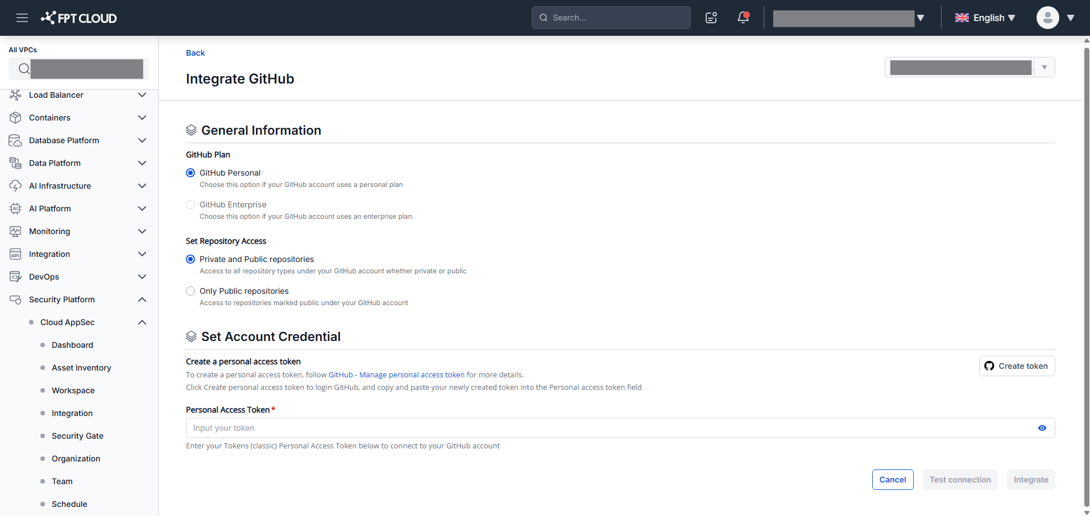The image size is (1090, 516).
Task: Click the Integrate button
Action: tap(1031, 480)
